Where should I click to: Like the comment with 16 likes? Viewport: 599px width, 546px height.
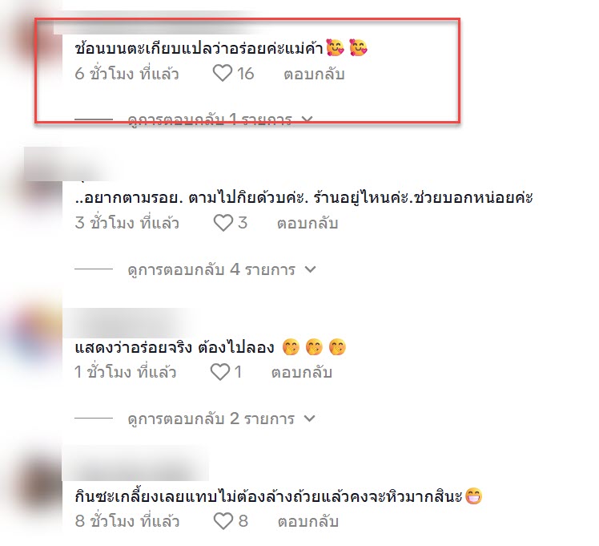coord(223,74)
